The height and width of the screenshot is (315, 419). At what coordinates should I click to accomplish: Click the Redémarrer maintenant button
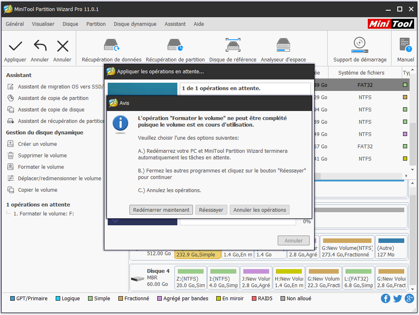(x=161, y=209)
